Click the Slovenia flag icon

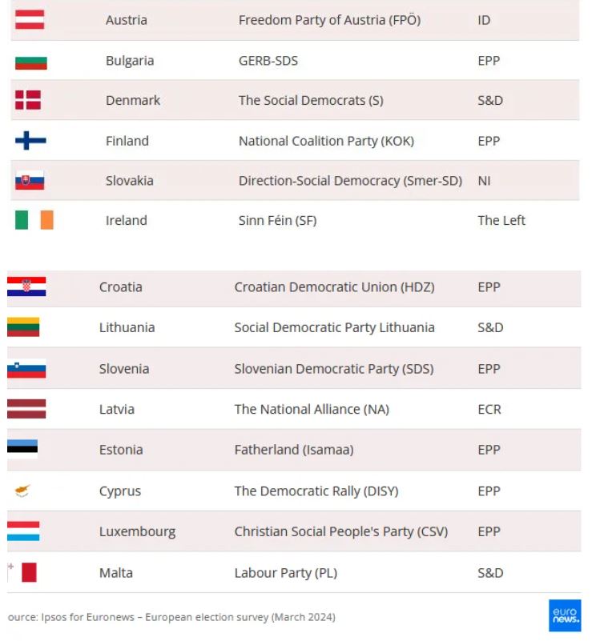click(26, 369)
